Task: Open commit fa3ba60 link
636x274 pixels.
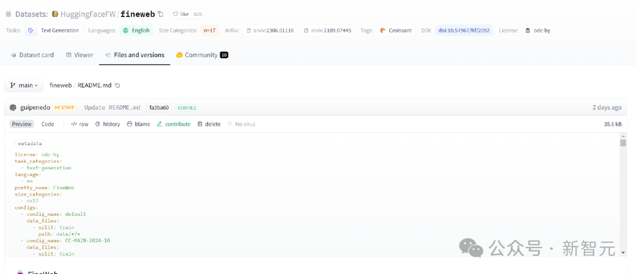Action: pyautogui.click(x=159, y=108)
